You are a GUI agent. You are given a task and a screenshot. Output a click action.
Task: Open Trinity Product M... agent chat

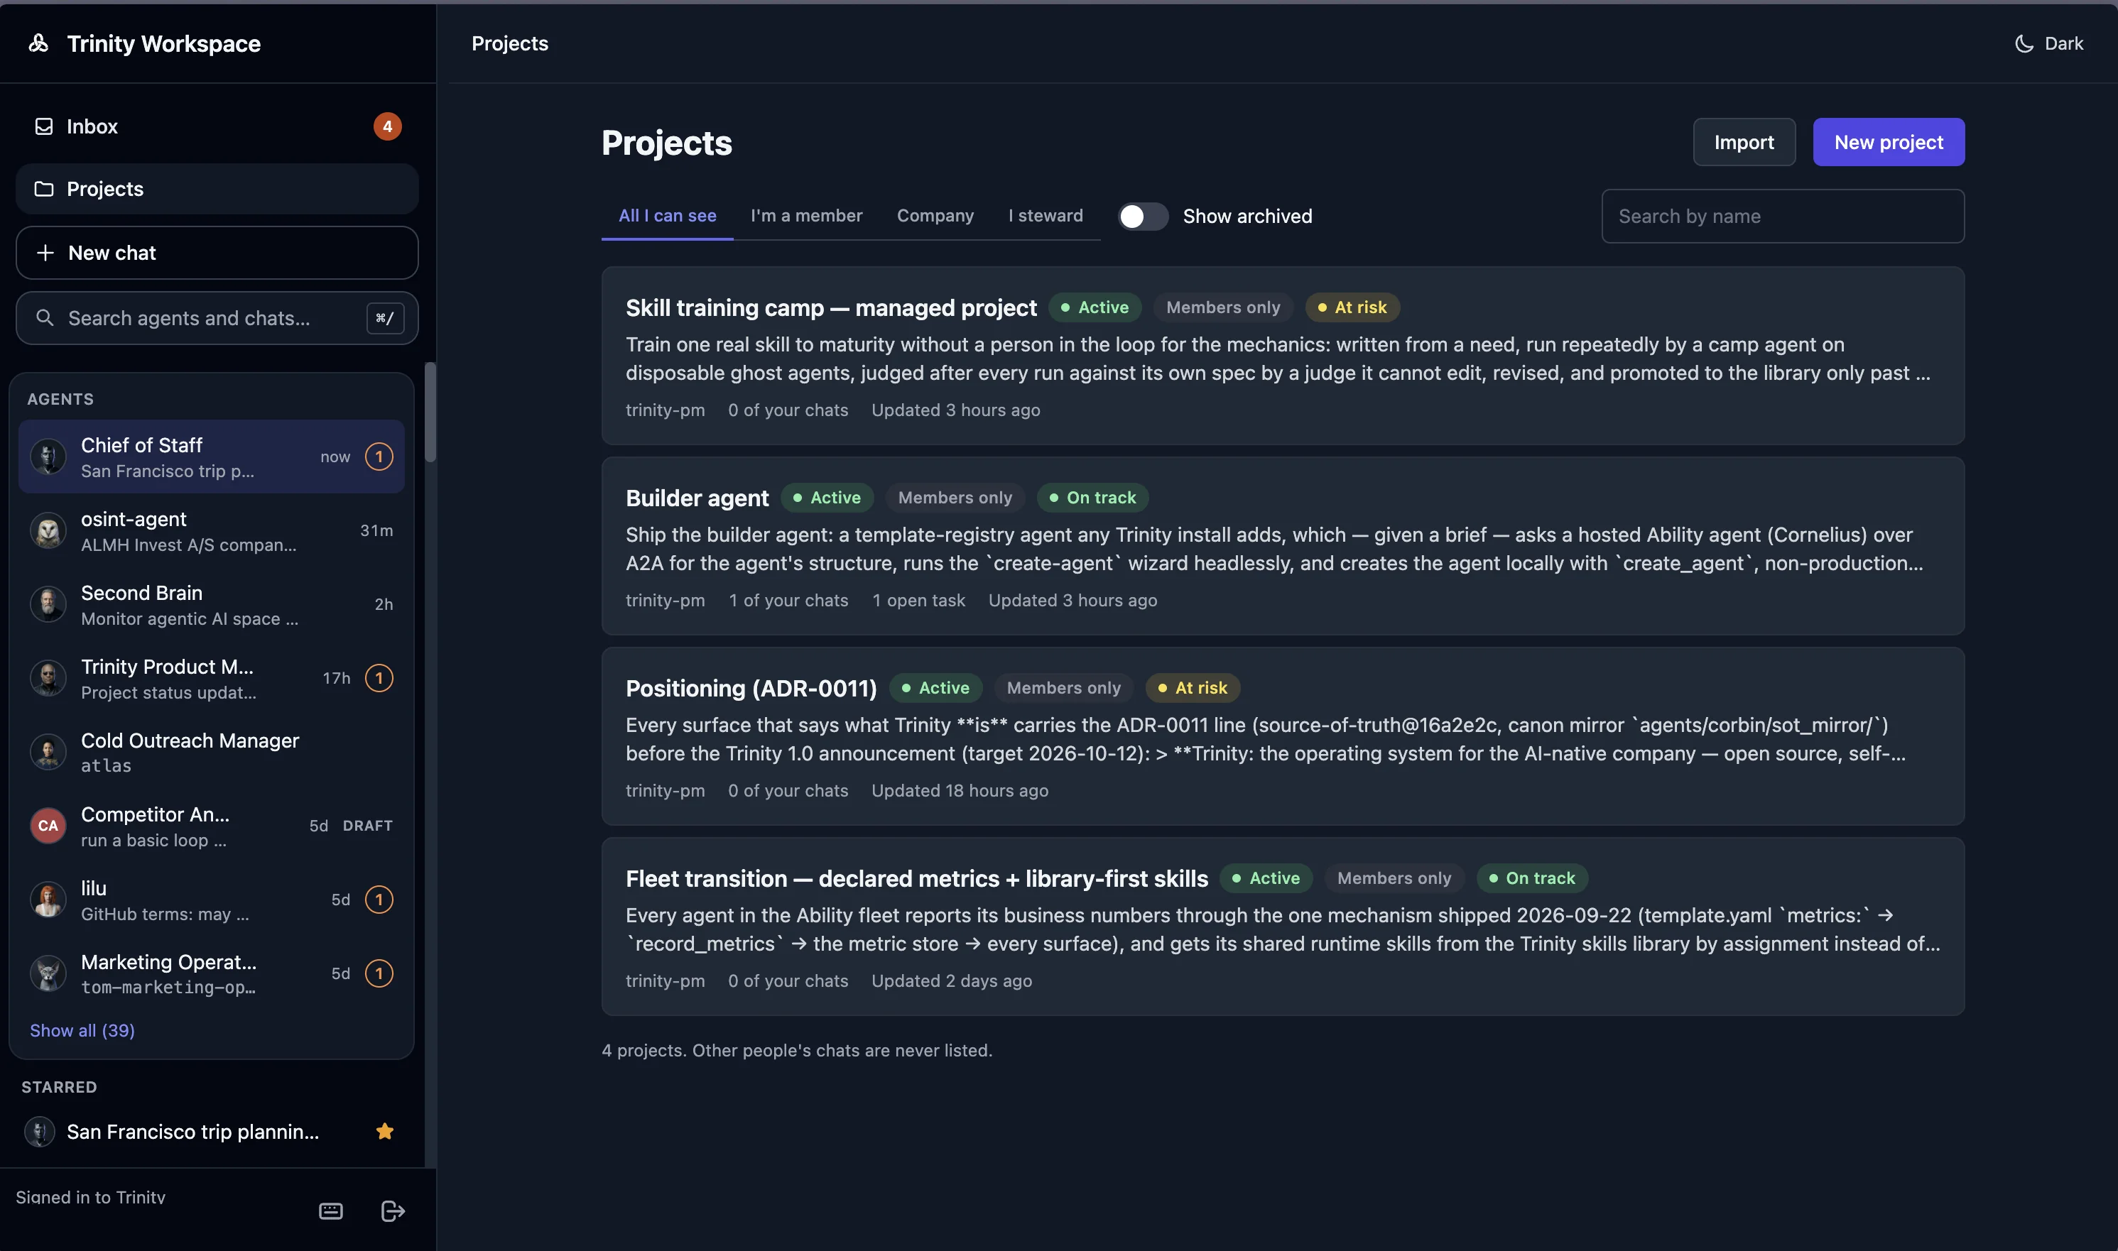coord(211,679)
